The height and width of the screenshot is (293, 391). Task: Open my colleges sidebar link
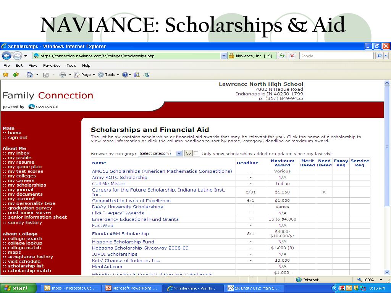22,176
